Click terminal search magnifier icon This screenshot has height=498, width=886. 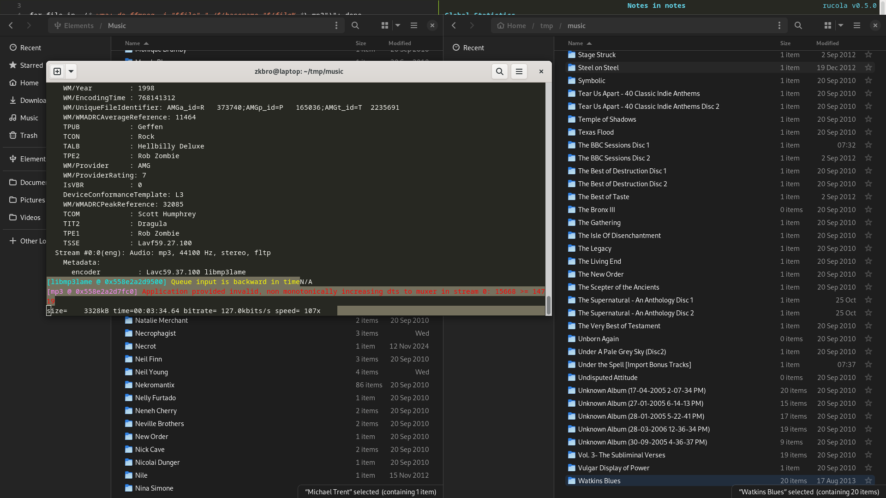[x=499, y=71]
